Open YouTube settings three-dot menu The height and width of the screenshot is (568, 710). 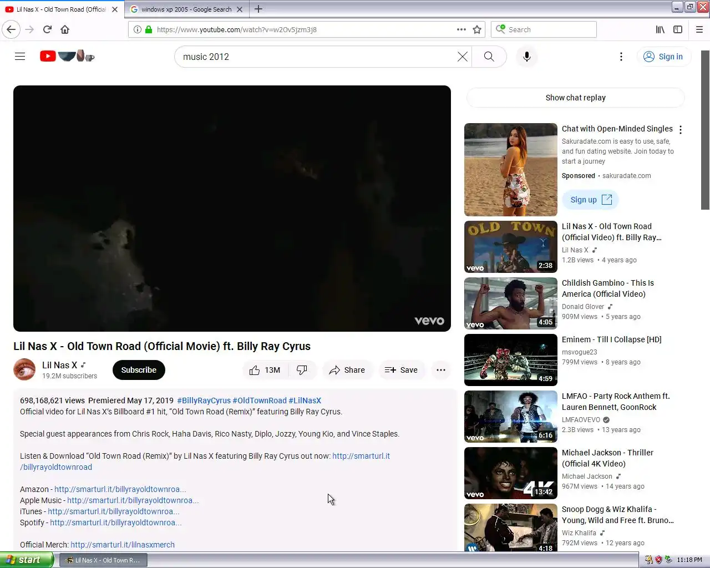621,57
